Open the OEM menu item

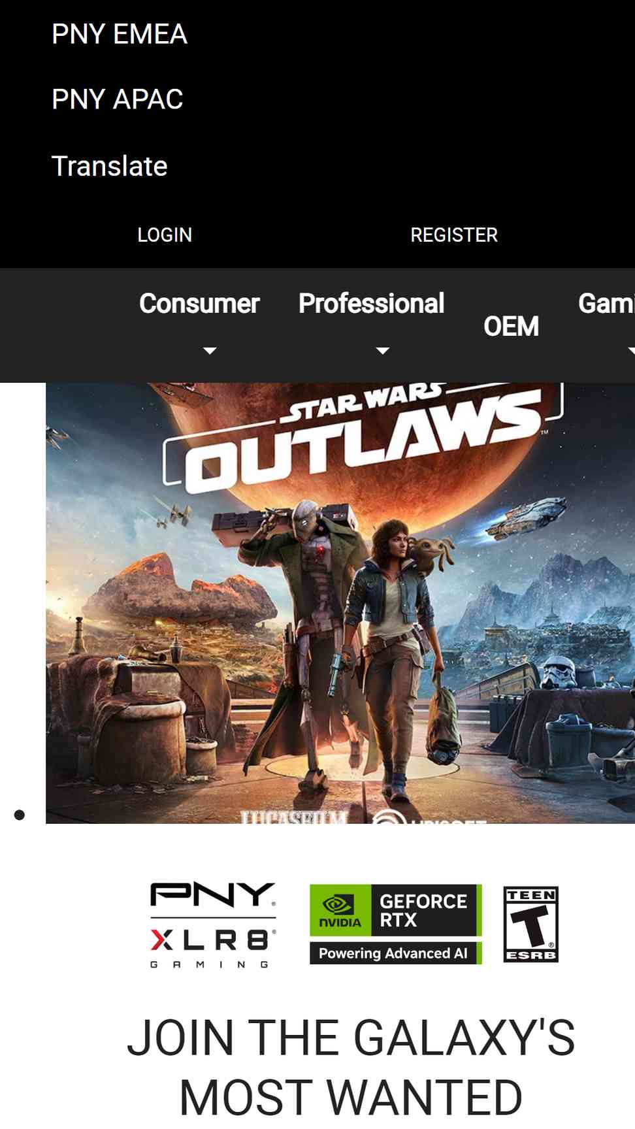click(x=511, y=327)
